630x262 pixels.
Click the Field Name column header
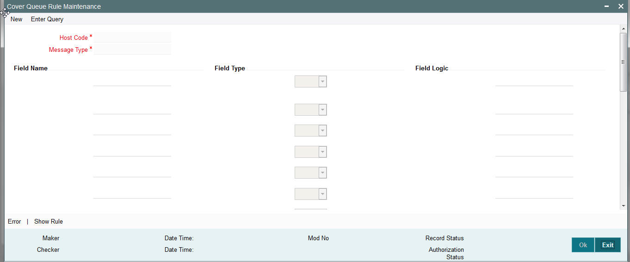[31, 68]
